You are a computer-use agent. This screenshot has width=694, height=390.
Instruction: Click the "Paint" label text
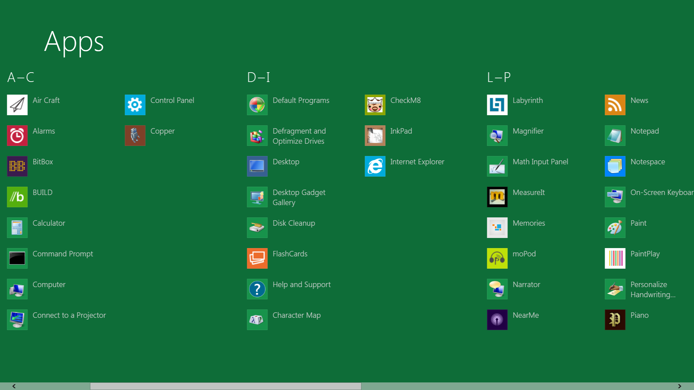(x=639, y=223)
